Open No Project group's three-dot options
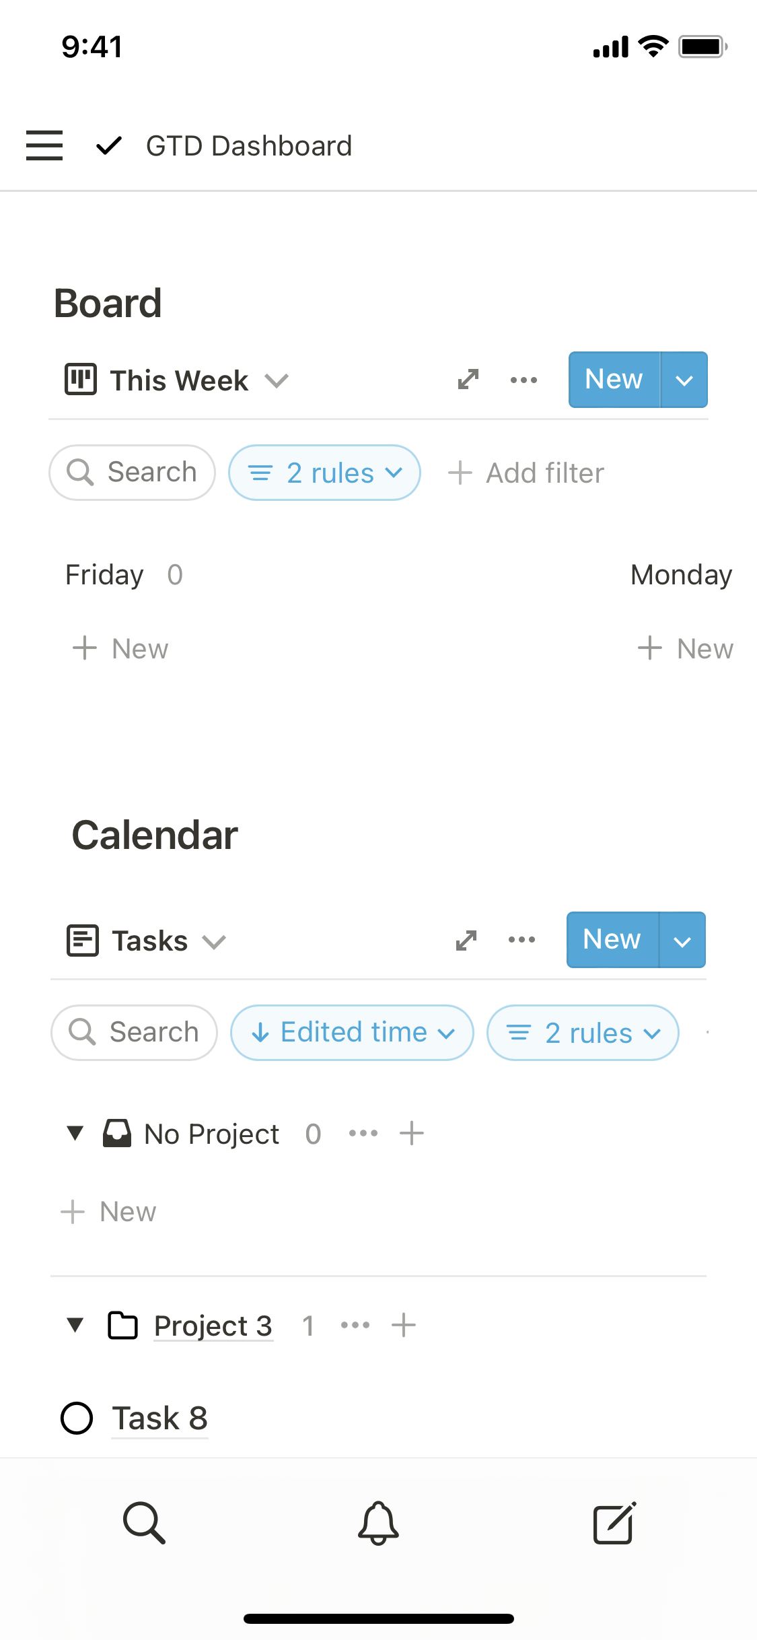Viewport: 757px width, 1640px height. click(363, 1134)
